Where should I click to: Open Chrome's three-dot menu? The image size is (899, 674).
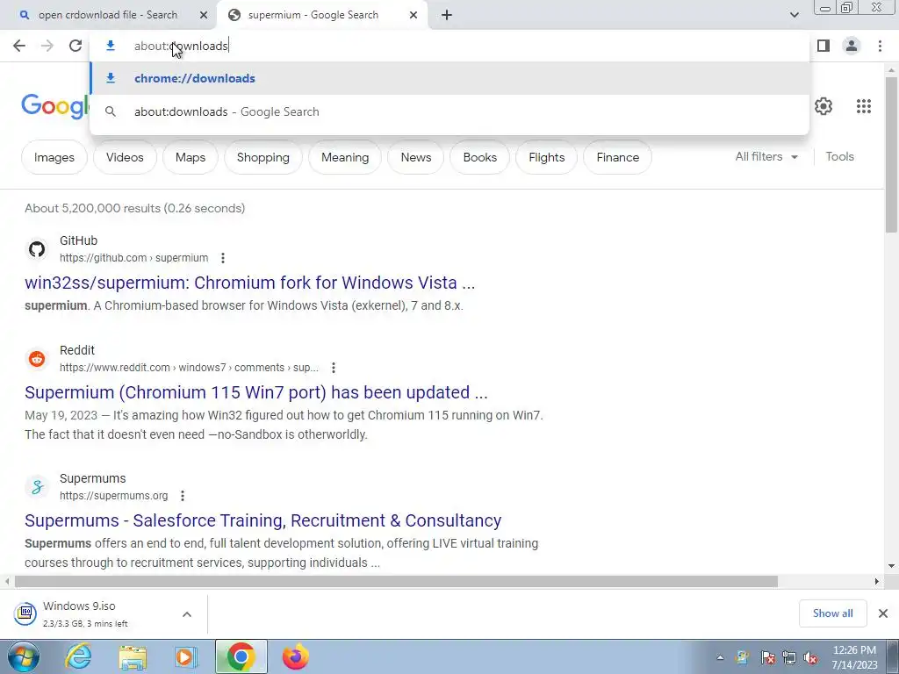tap(880, 46)
